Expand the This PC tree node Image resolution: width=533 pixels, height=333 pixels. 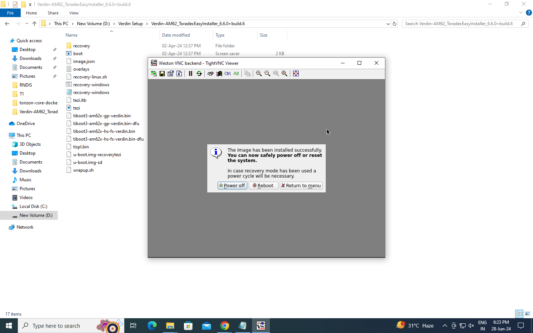[x=5, y=135]
